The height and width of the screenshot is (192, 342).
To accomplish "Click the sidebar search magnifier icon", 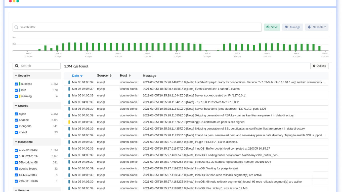I will click(x=17, y=66).
